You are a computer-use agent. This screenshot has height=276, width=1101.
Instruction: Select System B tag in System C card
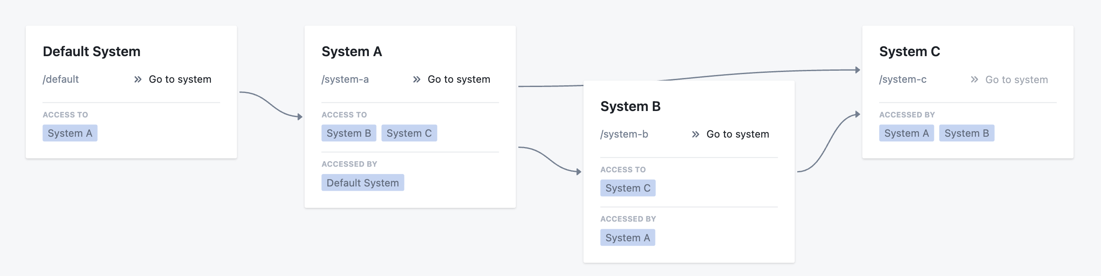(966, 133)
